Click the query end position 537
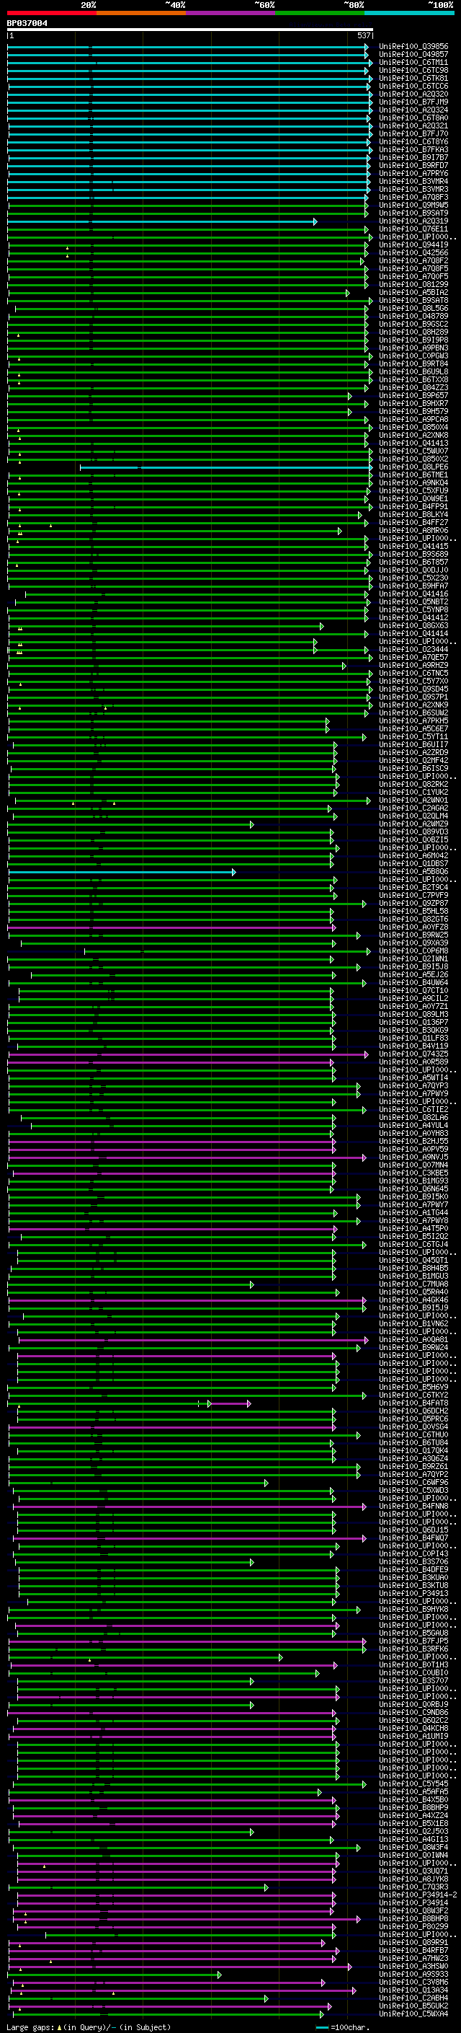Screen dimensions: 461x2033 363,35
